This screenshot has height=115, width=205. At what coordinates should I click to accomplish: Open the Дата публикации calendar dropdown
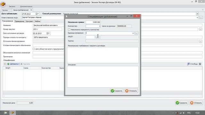click(x=37, y=14)
